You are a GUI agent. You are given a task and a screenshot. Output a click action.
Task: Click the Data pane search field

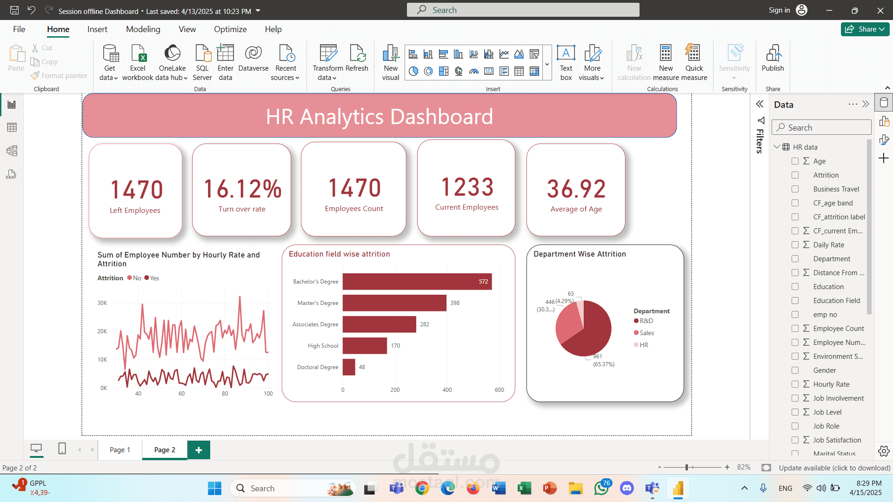[821, 127]
